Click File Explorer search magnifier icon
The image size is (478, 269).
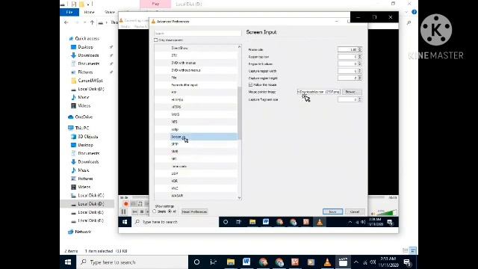[x=409, y=22]
